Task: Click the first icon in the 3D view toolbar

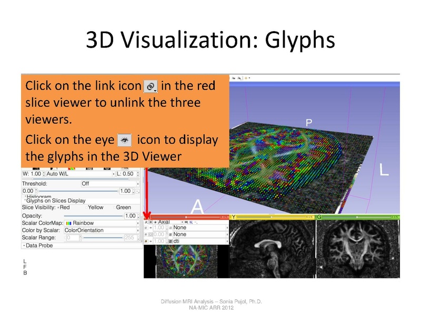Action: (x=233, y=78)
